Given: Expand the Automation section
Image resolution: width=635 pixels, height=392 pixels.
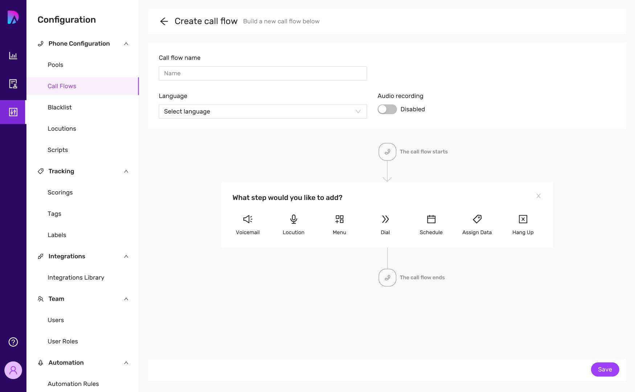Looking at the screenshot, I should coord(126,362).
